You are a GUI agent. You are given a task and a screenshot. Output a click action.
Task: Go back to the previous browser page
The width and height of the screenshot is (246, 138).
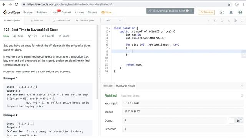point(4,4)
